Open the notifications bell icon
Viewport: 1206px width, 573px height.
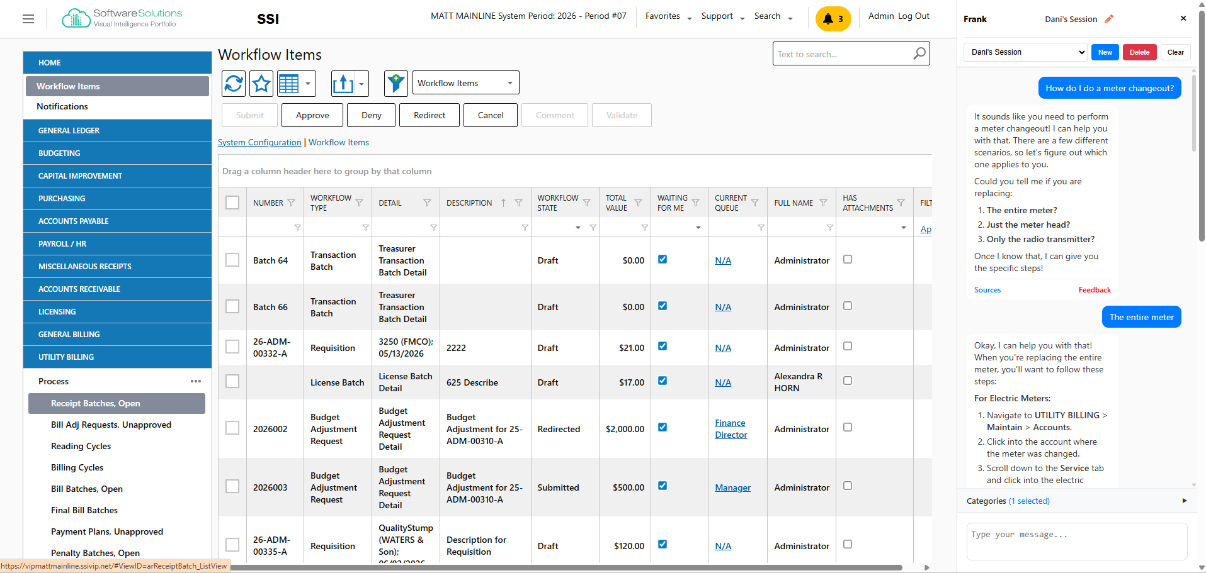[833, 19]
